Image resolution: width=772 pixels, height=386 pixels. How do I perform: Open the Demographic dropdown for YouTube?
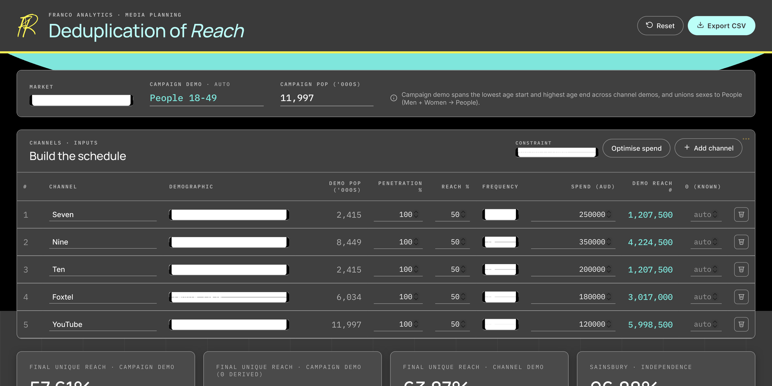[x=229, y=325]
